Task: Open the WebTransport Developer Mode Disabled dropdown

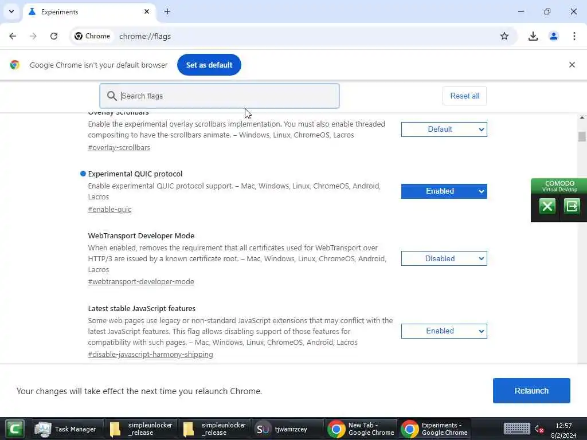Action: (x=444, y=258)
